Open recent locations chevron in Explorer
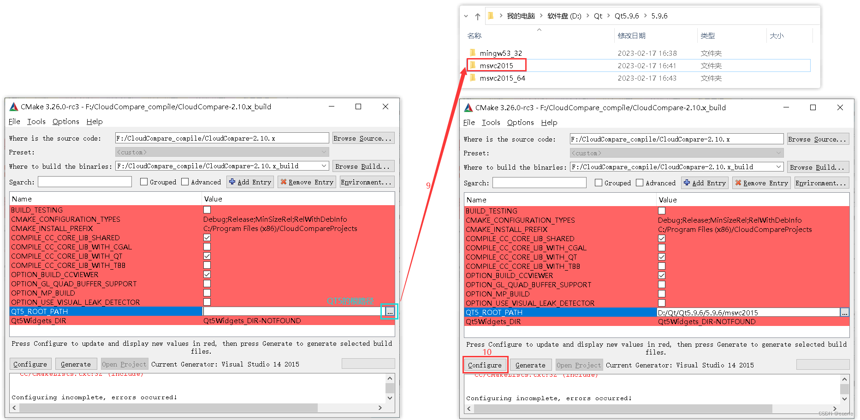The height and width of the screenshot is (420, 860). (x=466, y=16)
